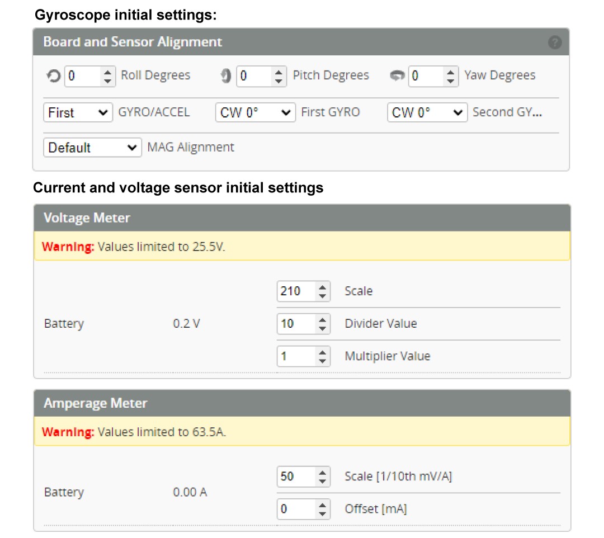The image size is (604, 538).
Task: Click the GYRO/ACCEL label
Action: [154, 112]
